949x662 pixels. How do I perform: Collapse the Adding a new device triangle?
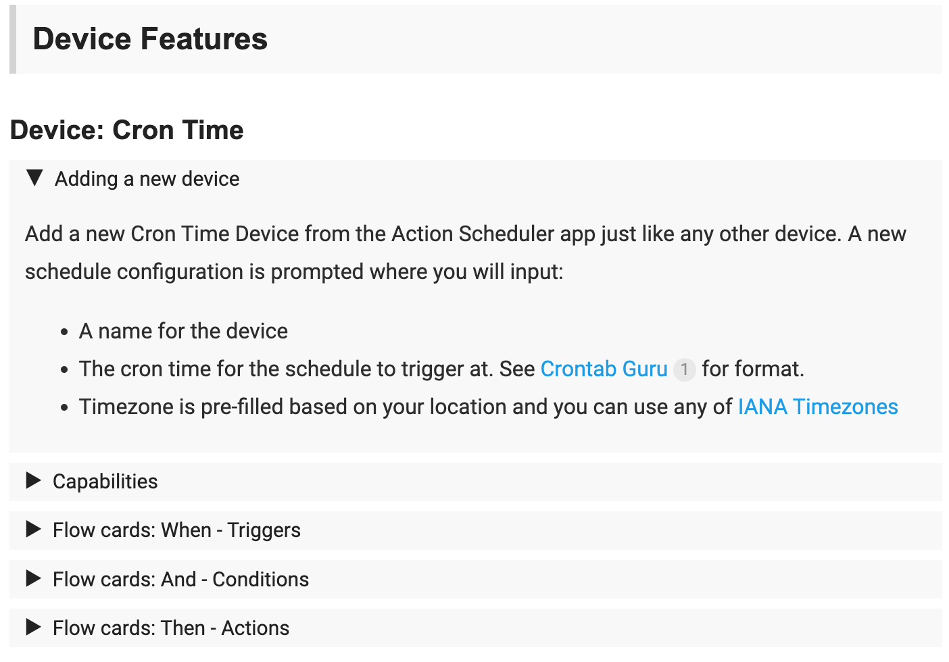point(34,178)
